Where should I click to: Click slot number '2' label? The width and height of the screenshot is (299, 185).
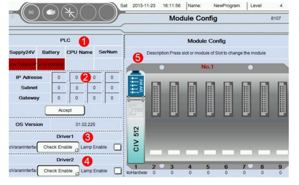(x=153, y=167)
